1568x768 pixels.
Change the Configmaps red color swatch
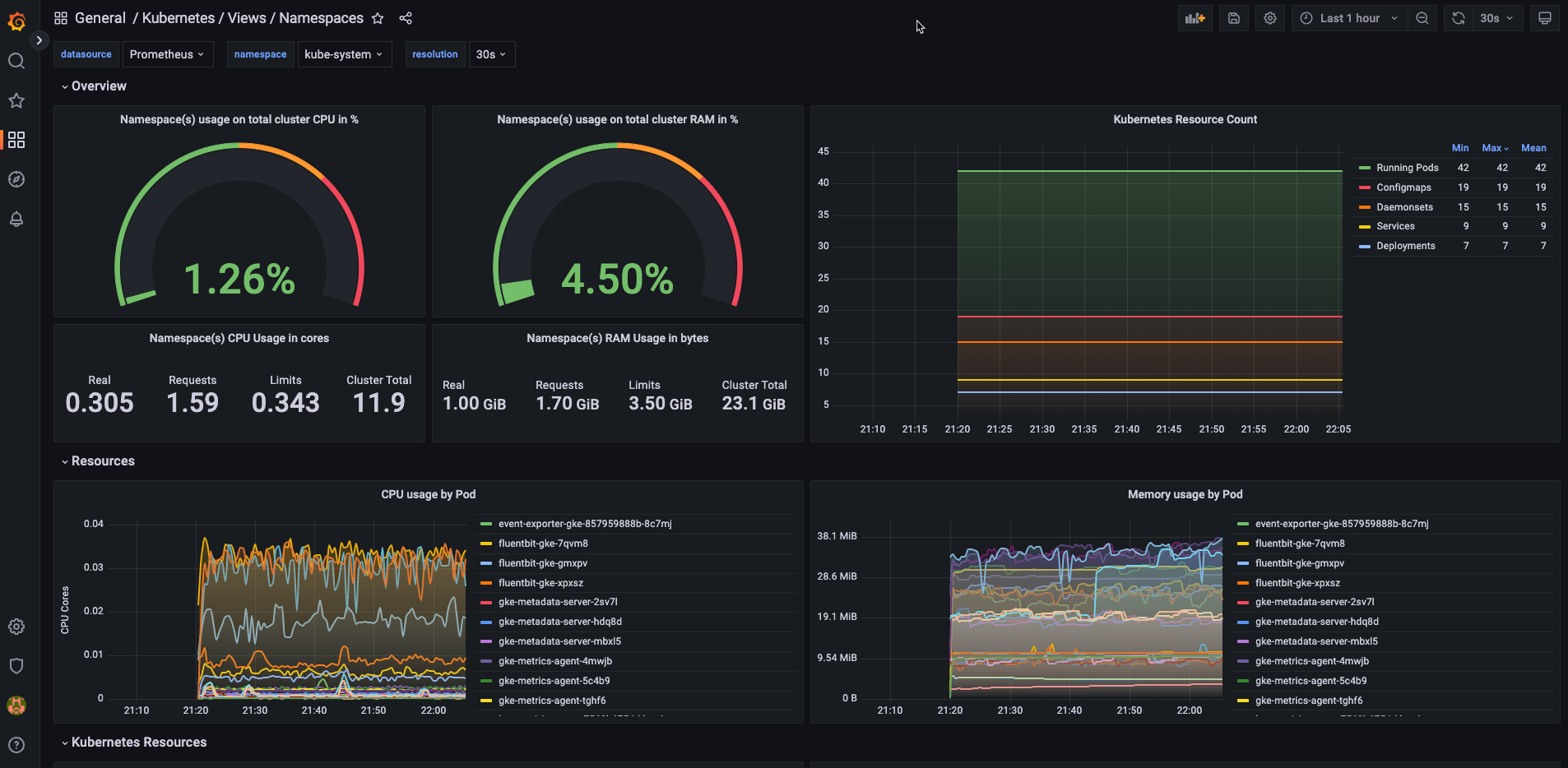coord(1365,187)
